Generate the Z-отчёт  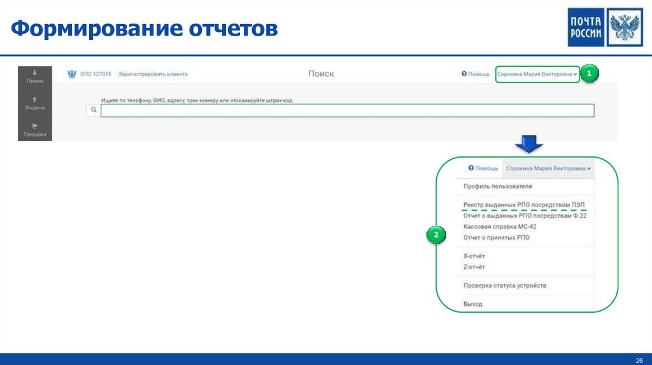click(474, 267)
